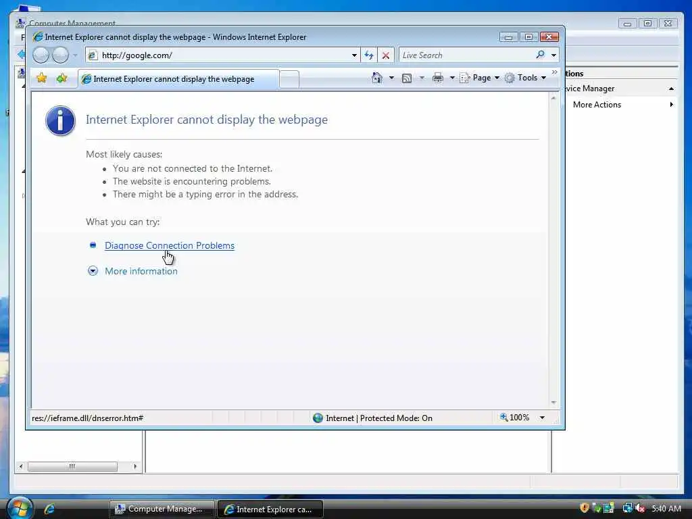Click the Live Search magnifier icon

540,55
